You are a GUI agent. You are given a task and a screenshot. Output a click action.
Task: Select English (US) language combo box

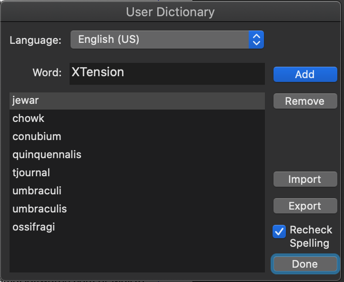tap(167, 40)
